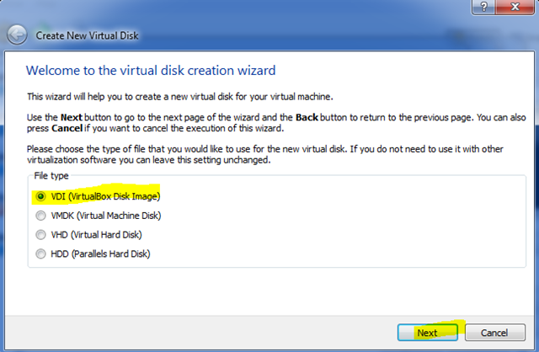Click the sentence beginning This wizard will help

[179, 97]
